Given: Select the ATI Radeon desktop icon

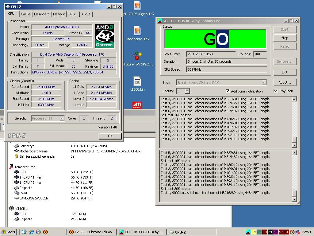Looking at the screenshot, I should pyautogui.click(x=137, y=105).
